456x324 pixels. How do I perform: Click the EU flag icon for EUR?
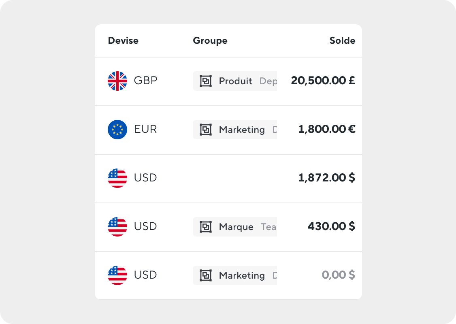pyautogui.click(x=117, y=130)
